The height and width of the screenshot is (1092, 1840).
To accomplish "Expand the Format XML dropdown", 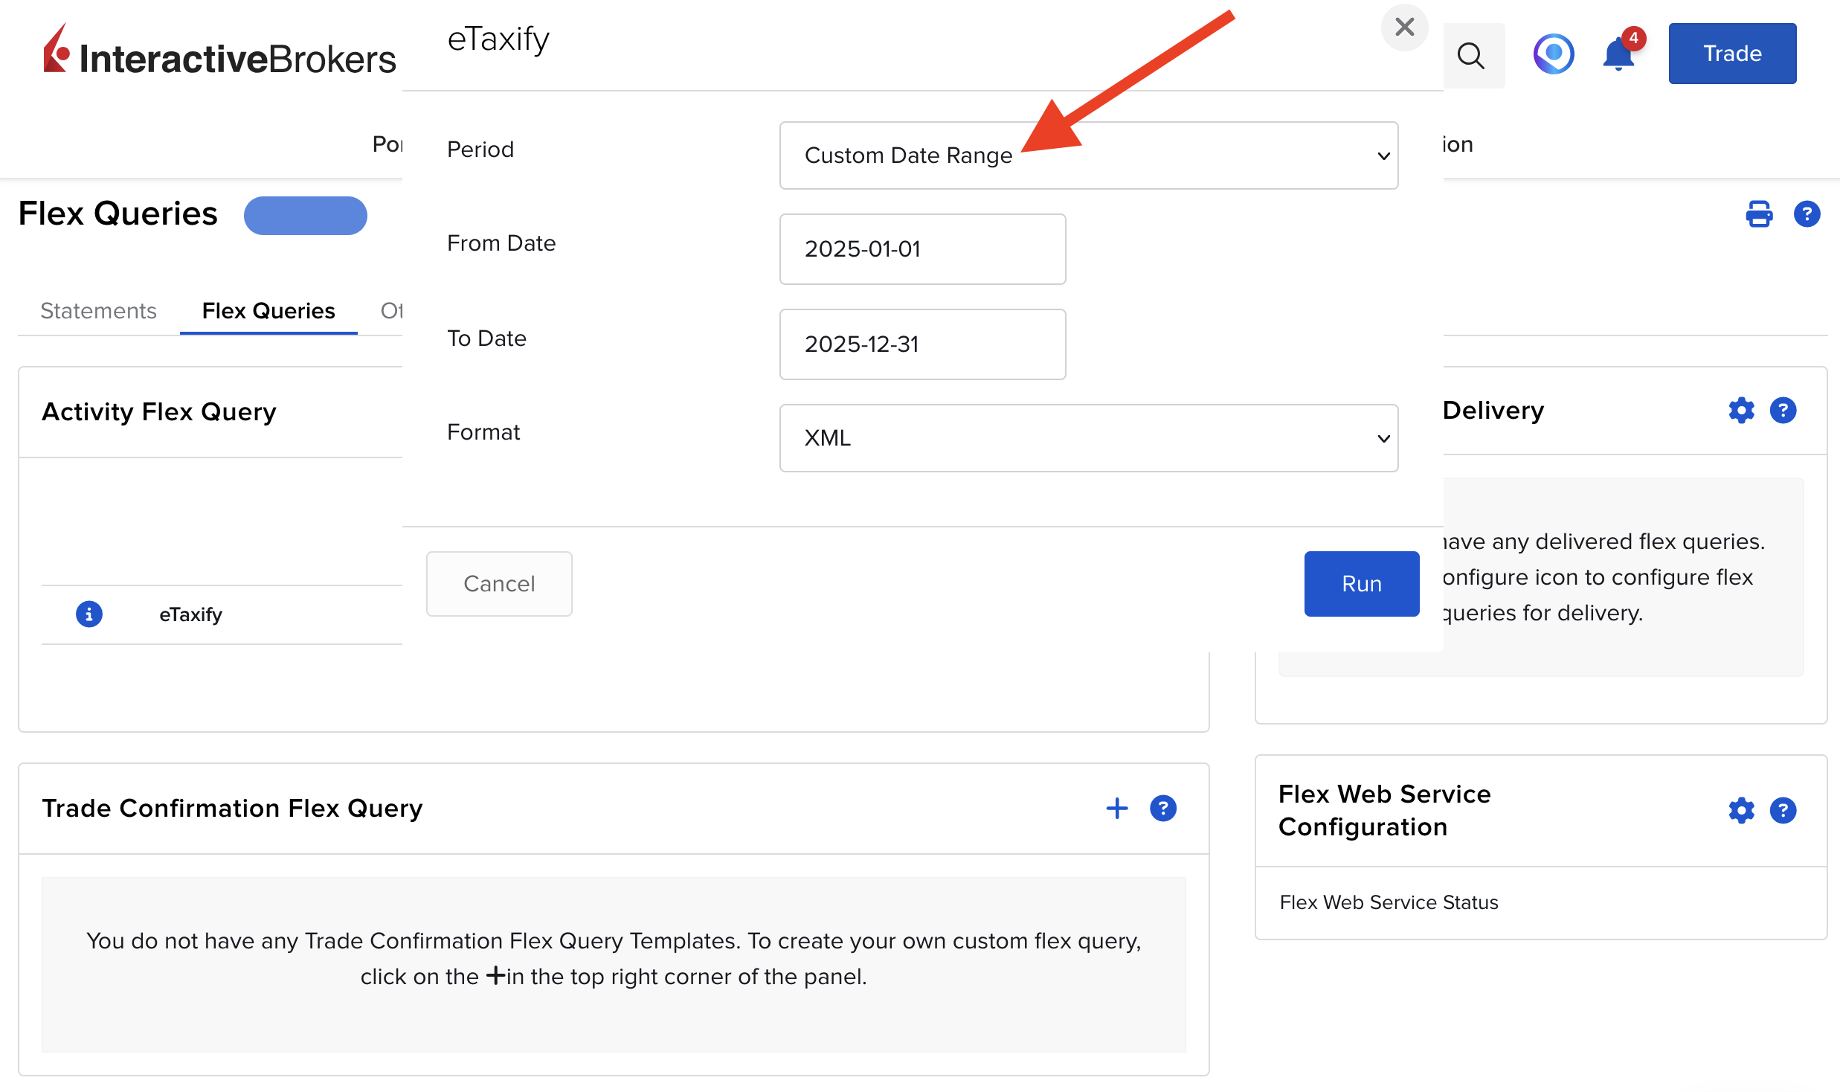I will pos(1089,438).
